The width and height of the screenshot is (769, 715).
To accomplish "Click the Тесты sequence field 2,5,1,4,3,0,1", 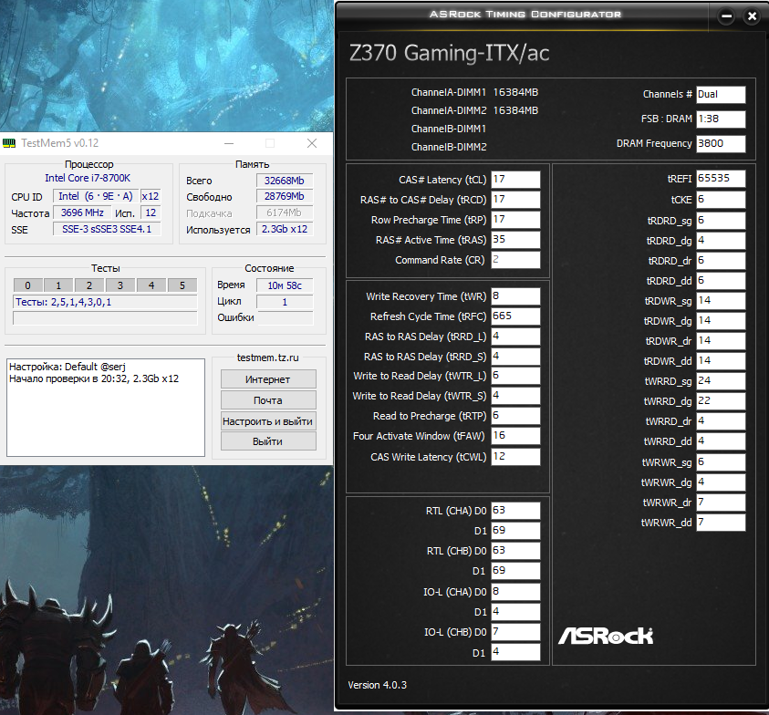I will pyautogui.click(x=105, y=302).
